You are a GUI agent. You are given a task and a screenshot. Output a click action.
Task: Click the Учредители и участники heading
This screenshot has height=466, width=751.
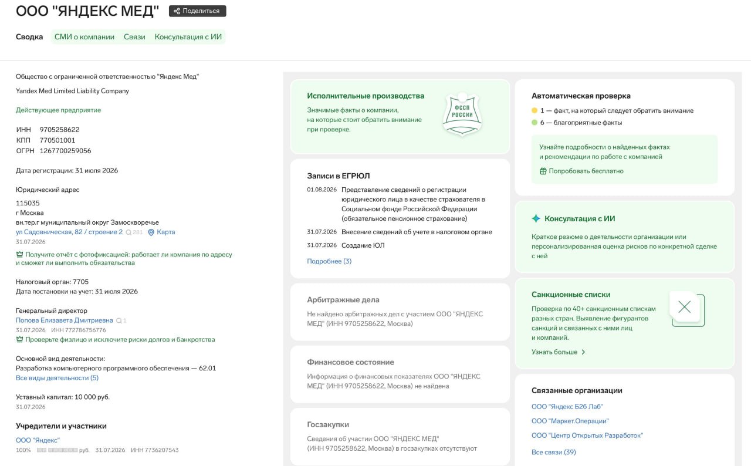click(x=61, y=426)
